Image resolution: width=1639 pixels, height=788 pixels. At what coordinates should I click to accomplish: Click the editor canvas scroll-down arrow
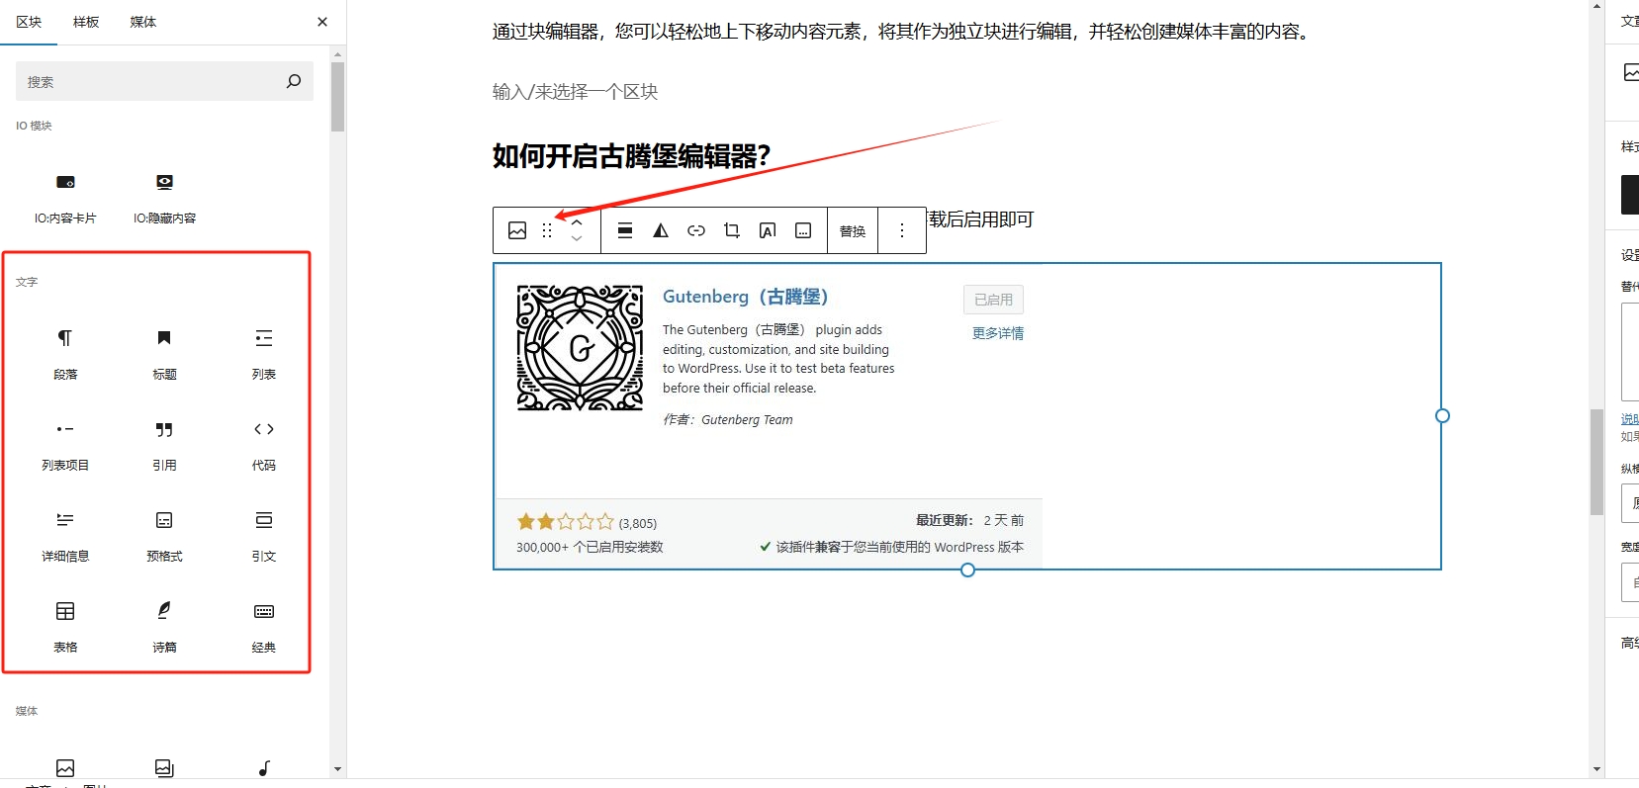click(x=1596, y=768)
